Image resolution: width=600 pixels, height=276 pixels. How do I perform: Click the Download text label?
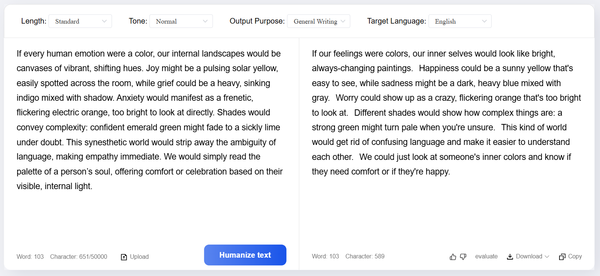click(x=529, y=257)
